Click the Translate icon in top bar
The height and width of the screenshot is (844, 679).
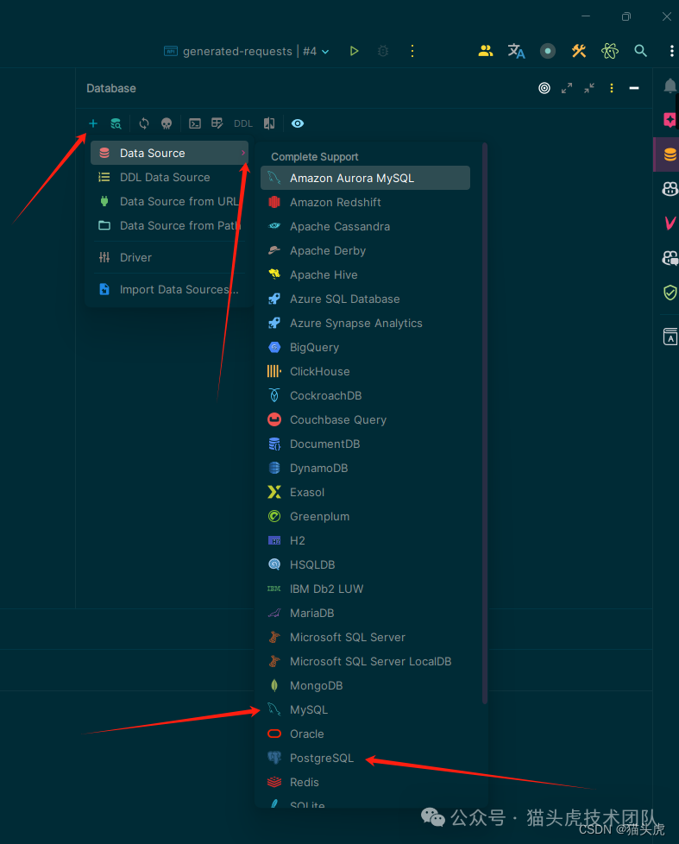tap(517, 51)
